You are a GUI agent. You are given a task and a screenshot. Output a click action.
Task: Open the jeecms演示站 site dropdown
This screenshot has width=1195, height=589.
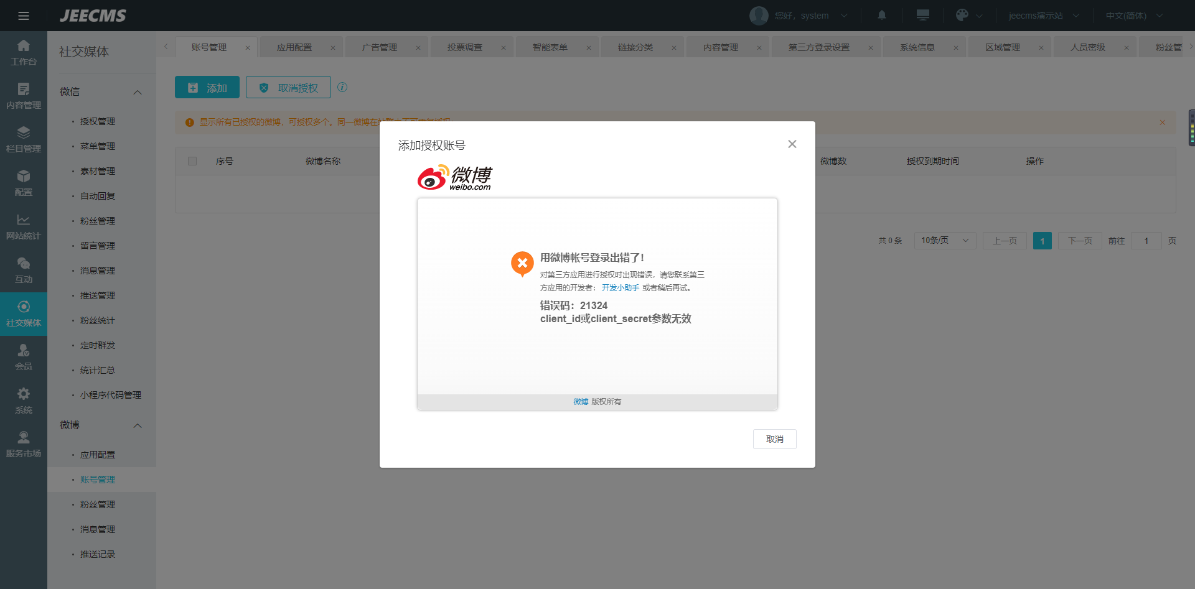click(1044, 16)
